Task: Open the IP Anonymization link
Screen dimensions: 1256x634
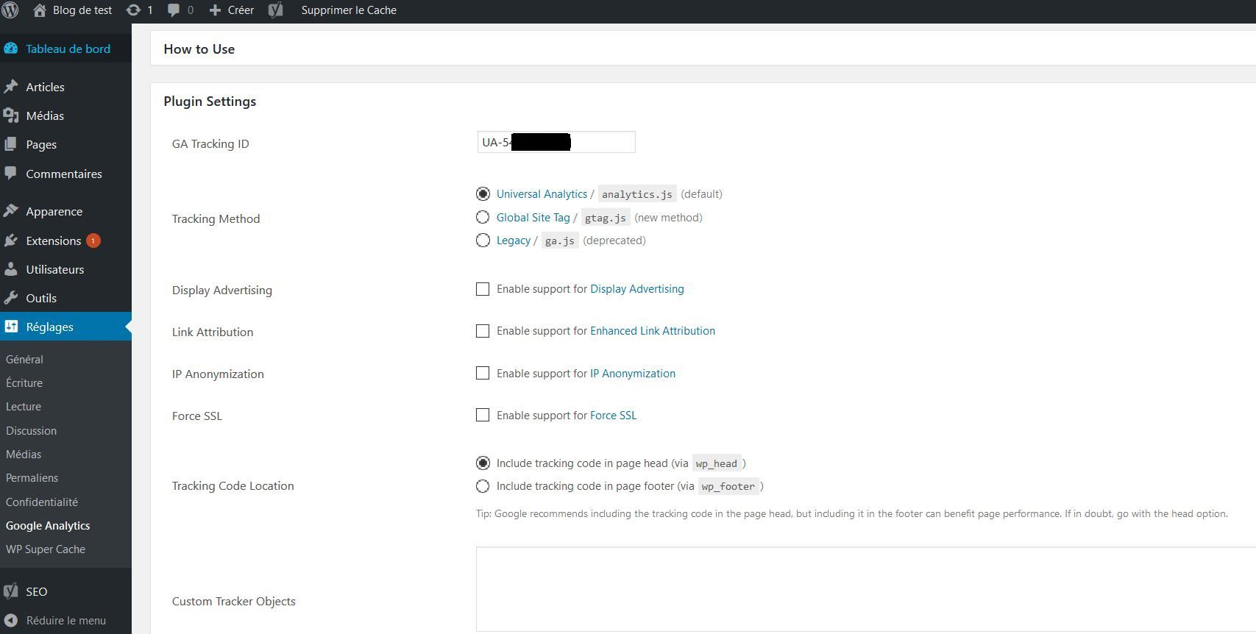Action: point(633,373)
